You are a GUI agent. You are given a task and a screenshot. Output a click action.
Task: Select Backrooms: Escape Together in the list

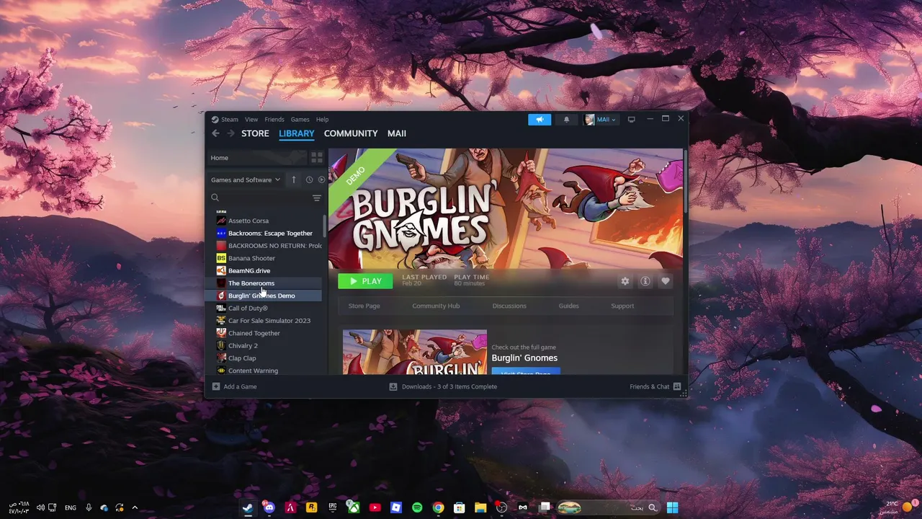[269, 233]
